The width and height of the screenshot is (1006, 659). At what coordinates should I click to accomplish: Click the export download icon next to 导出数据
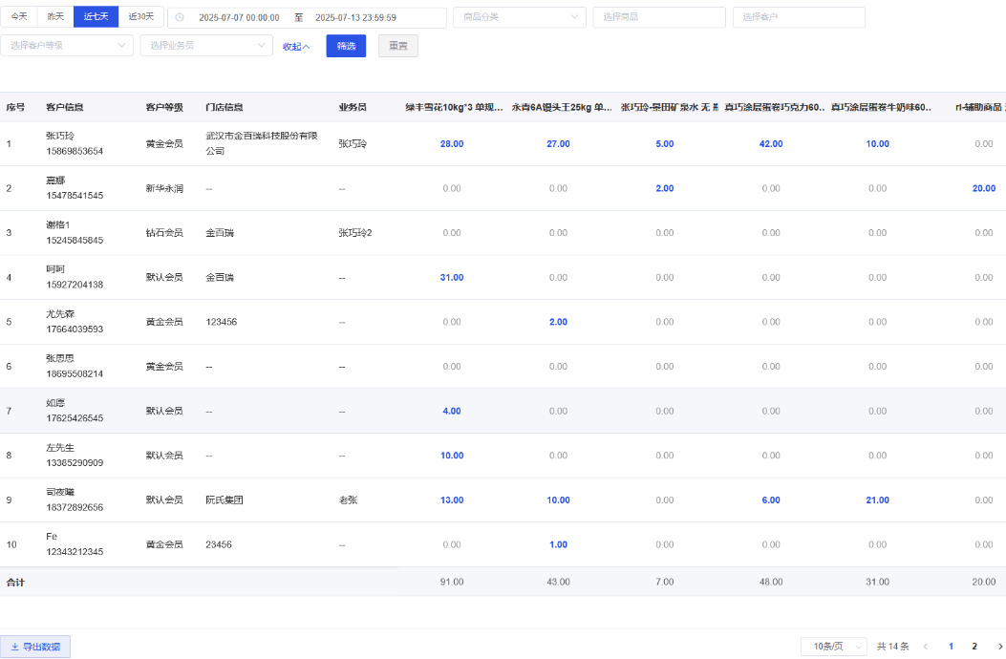[x=15, y=647]
